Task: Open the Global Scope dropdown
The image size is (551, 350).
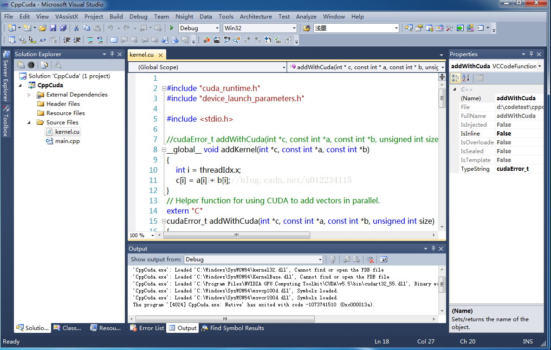Action: tap(207, 67)
